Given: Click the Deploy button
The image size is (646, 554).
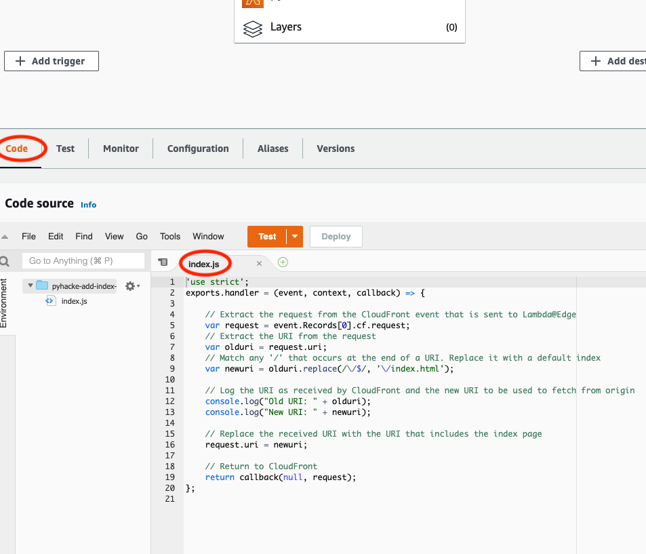Looking at the screenshot, I should coord(336,237).
